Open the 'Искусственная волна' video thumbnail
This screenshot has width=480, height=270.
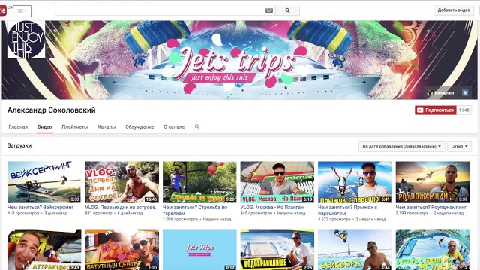(x=433, y=250)
